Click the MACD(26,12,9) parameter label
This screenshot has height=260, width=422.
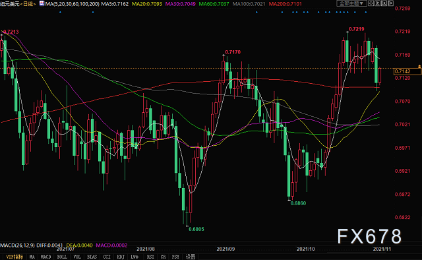18,245
